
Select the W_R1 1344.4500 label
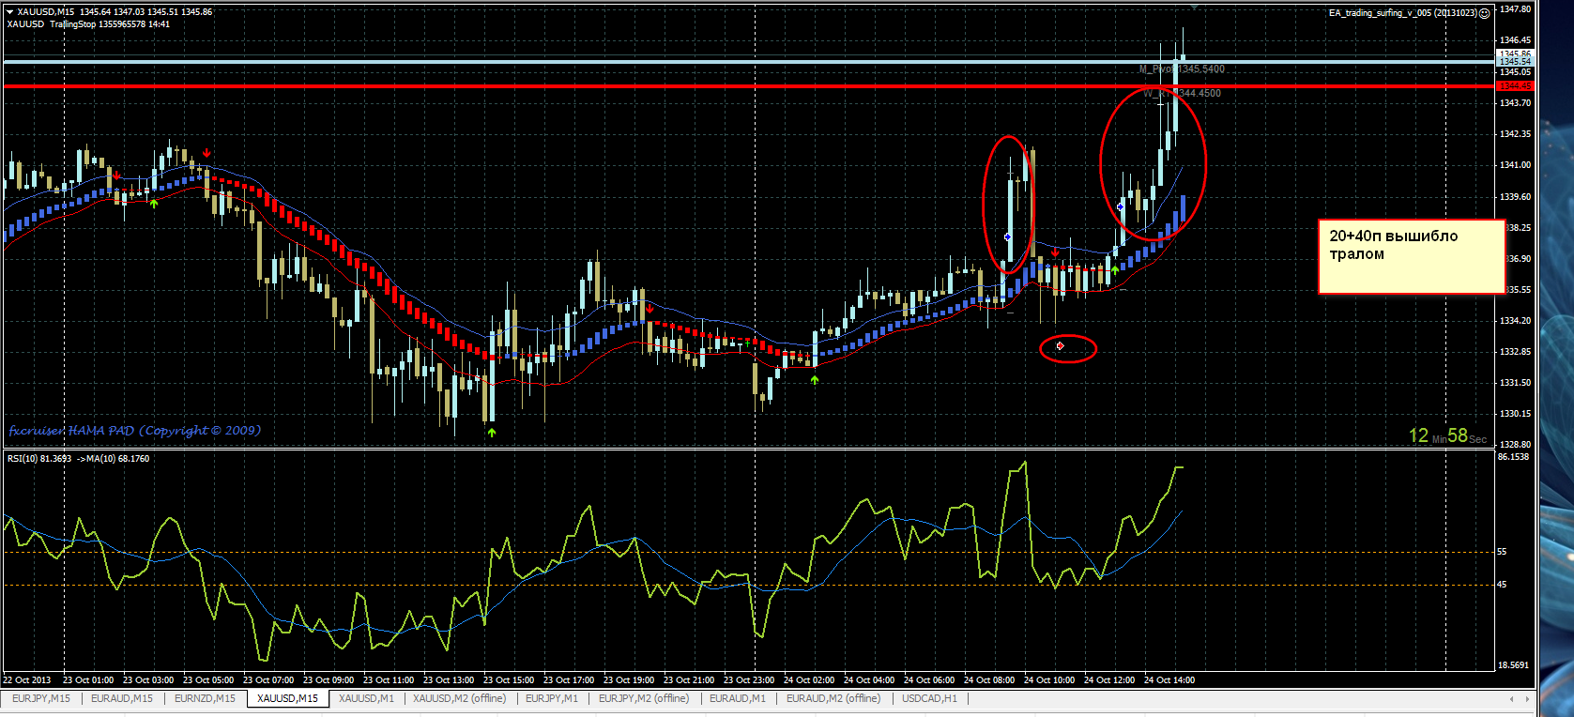[1182, 93]
